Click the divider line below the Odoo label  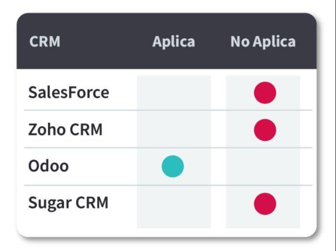[78, 185]
